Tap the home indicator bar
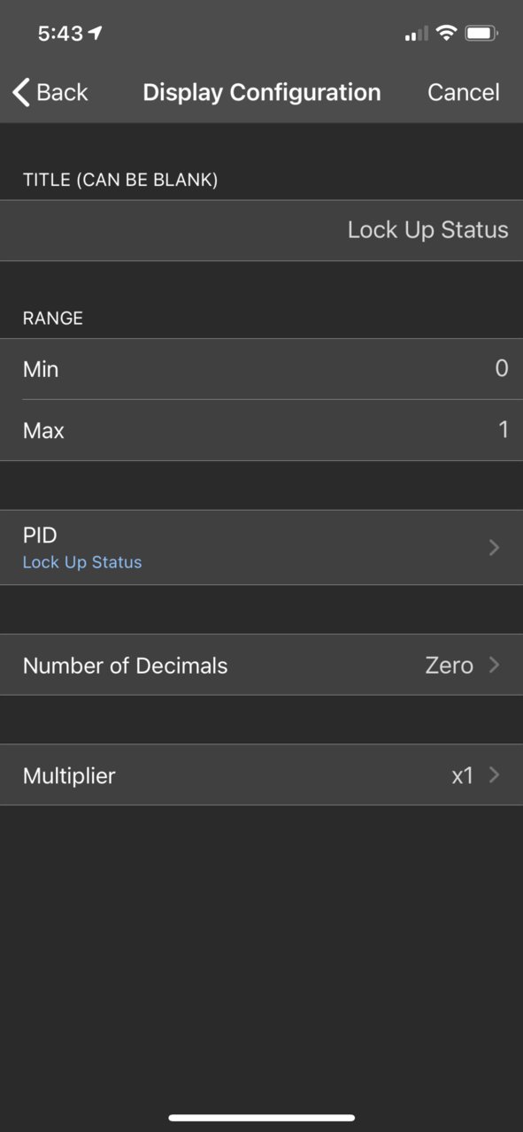 [x=262, y=1118]
